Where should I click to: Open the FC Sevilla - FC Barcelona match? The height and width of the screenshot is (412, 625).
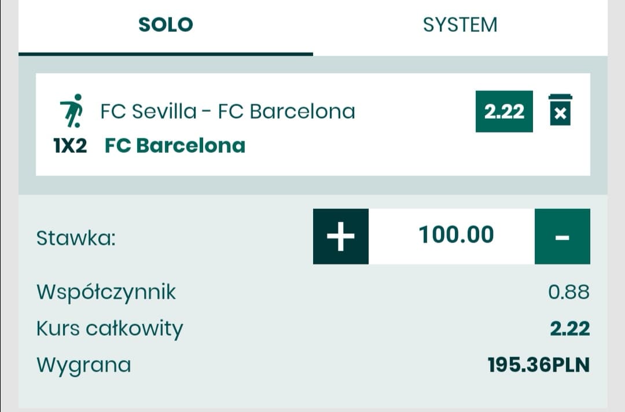[227, 111]
